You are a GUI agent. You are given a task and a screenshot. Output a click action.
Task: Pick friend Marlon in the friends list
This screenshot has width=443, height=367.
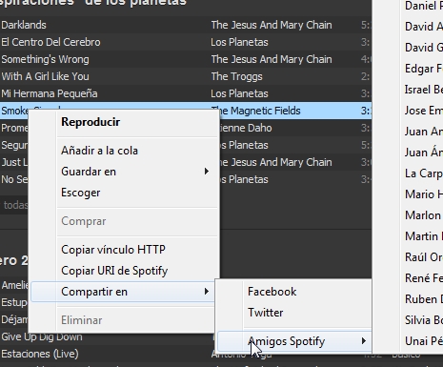pos(424,215)
